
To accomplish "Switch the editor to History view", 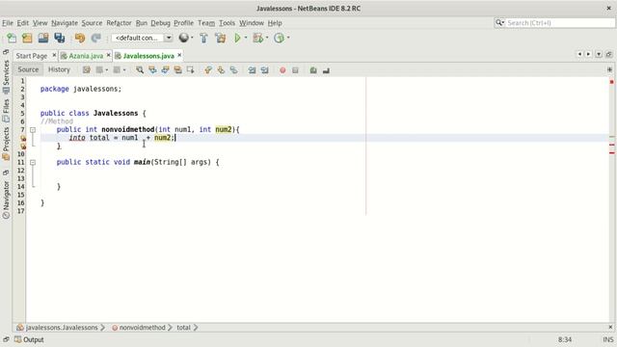I will [59, 69].
